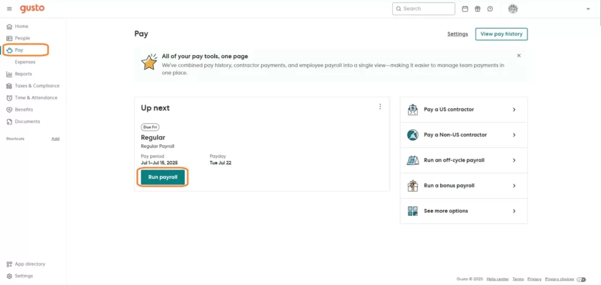Click the App directory grid icon
The image size is (601, 285).
pos(9,264)
